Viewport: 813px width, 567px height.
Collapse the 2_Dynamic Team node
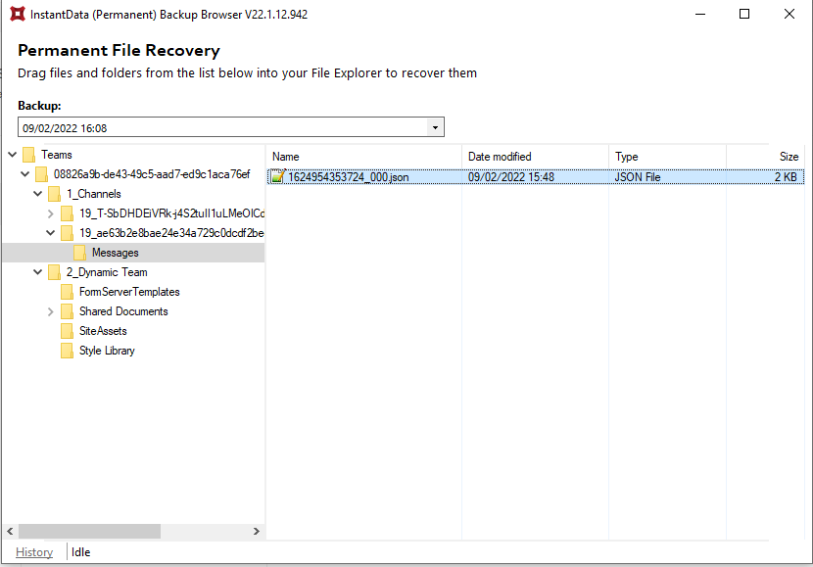[38, 272]
